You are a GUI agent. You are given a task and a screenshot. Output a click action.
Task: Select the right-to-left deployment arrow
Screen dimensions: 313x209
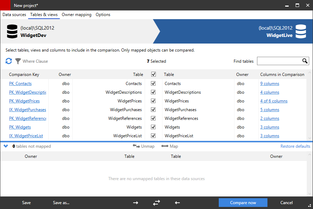pos(177,202)
